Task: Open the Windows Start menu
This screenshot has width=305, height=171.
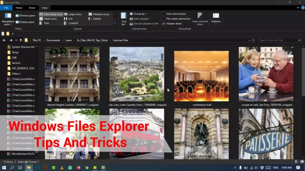Action: tap(4, 167)
